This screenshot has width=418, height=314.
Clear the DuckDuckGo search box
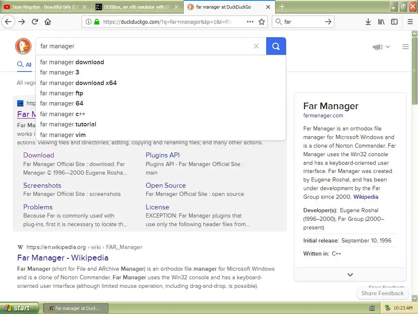click(x=256, y=46)
